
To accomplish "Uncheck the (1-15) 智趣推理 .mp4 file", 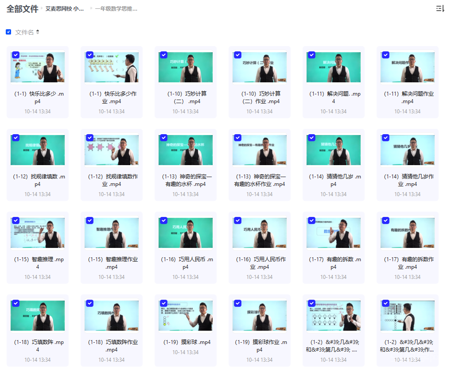I will tap(16, 220).
